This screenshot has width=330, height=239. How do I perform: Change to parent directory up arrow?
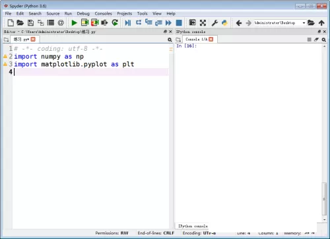[x=321, y=22]
